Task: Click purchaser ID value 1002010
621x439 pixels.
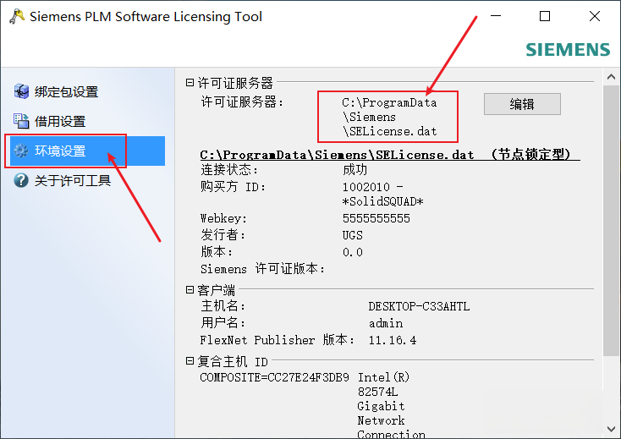Action: coord(366,187)
